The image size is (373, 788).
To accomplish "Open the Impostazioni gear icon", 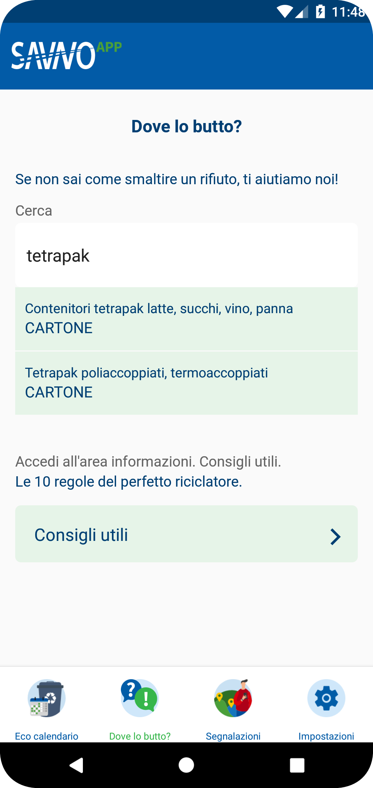I will coord(326,698).
